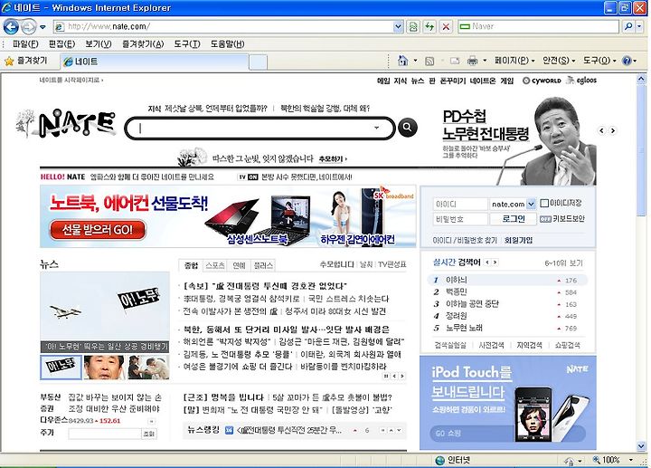Select the 플러스 news tab
Image resolution: width=651 pixels, height=468 pixels.
(x=263, y=265)
